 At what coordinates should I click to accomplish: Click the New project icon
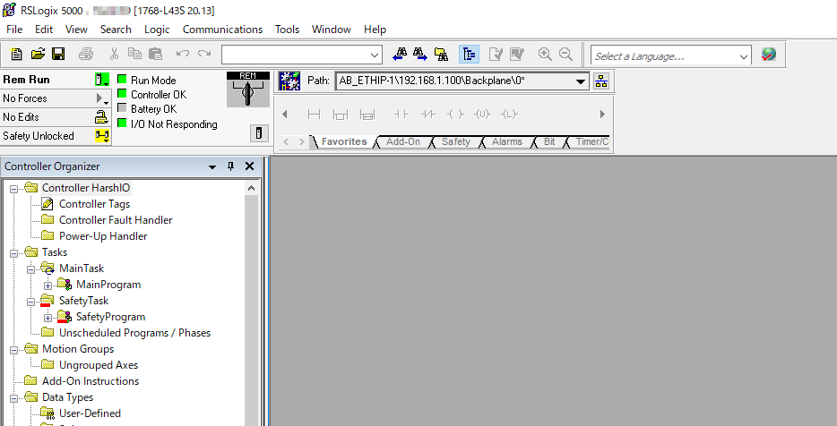(x=16, y=54)
